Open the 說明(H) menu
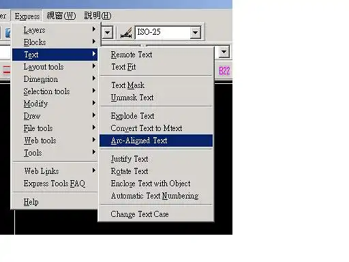 click(x=97, y=16)
